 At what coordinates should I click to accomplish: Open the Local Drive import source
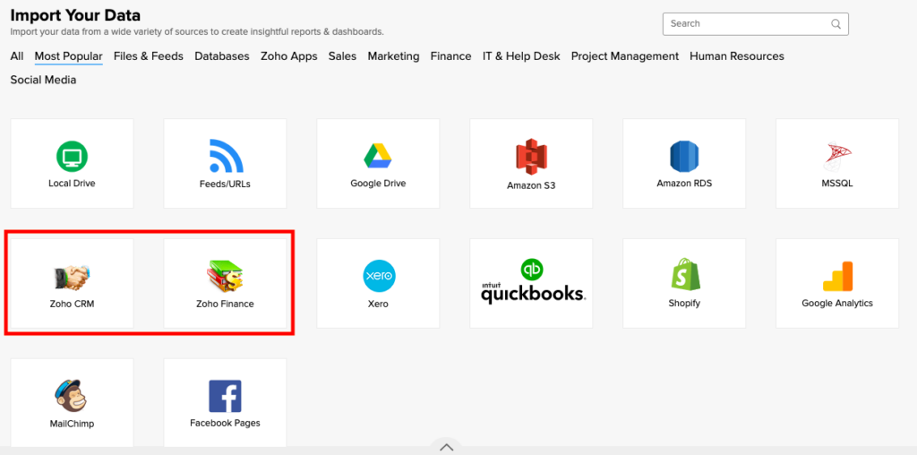pos(72,163)
